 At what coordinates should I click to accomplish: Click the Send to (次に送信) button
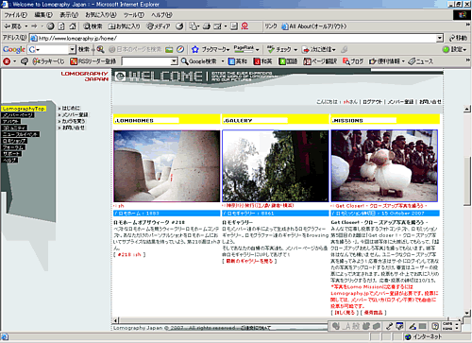[x=319, y=49]
